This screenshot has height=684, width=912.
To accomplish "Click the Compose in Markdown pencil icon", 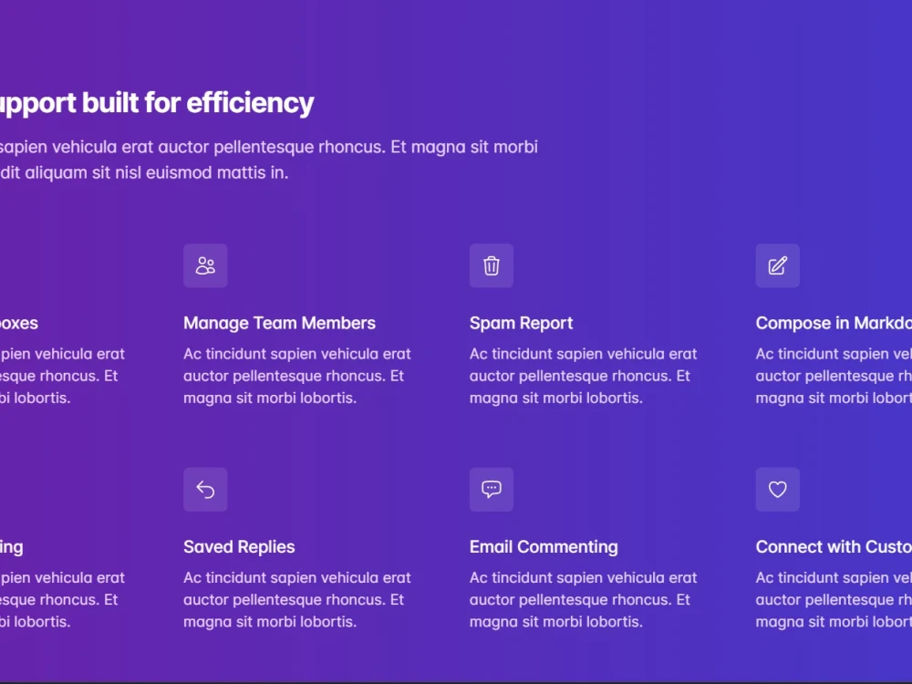I will pyautogui.click(x=778, y=265).
